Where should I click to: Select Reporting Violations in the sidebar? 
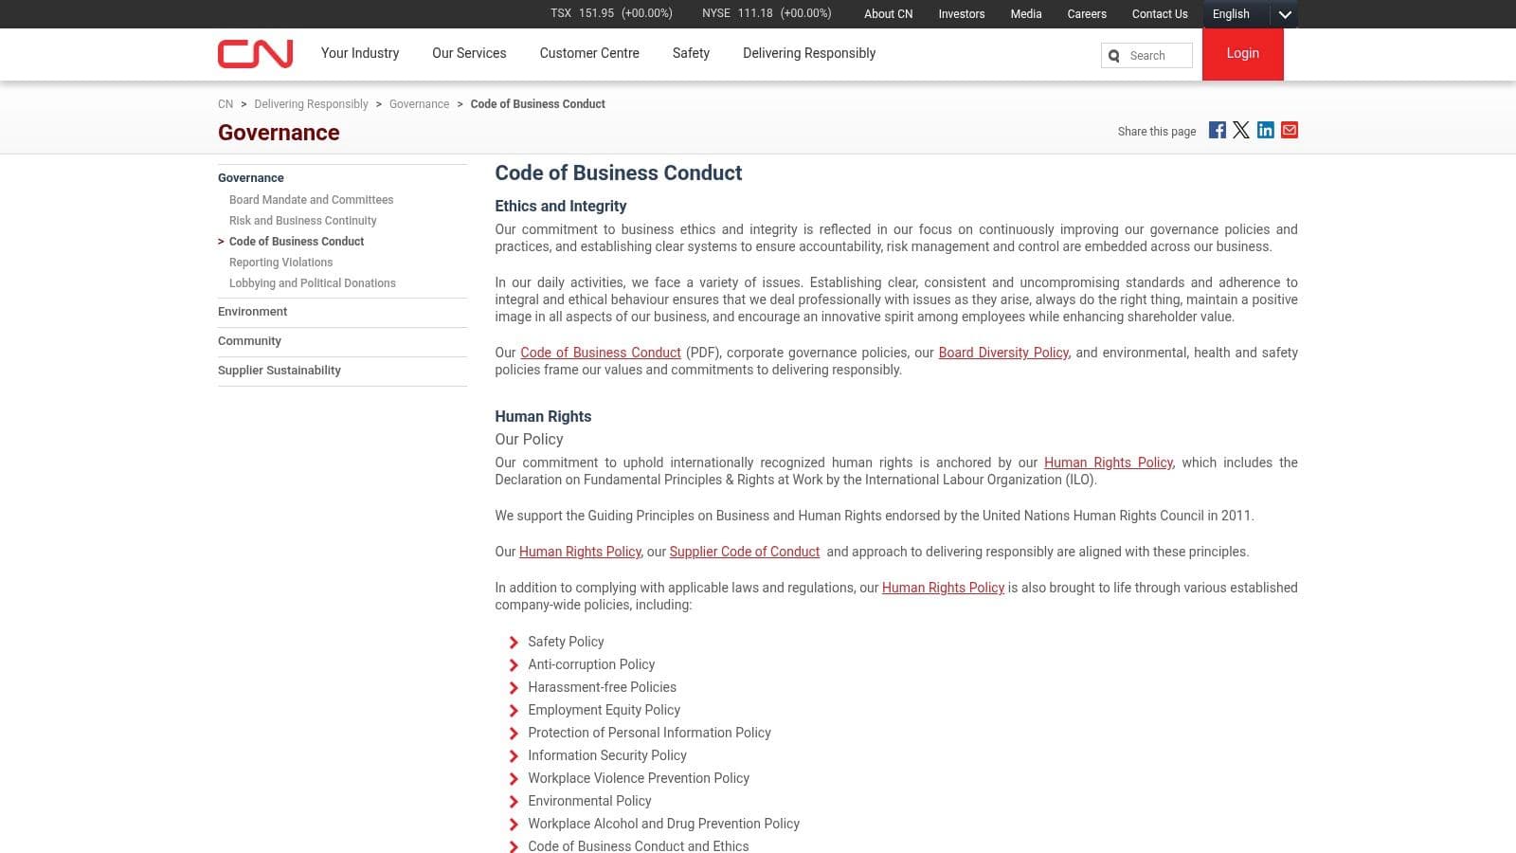pyautogui.click(x=280, y=263)
